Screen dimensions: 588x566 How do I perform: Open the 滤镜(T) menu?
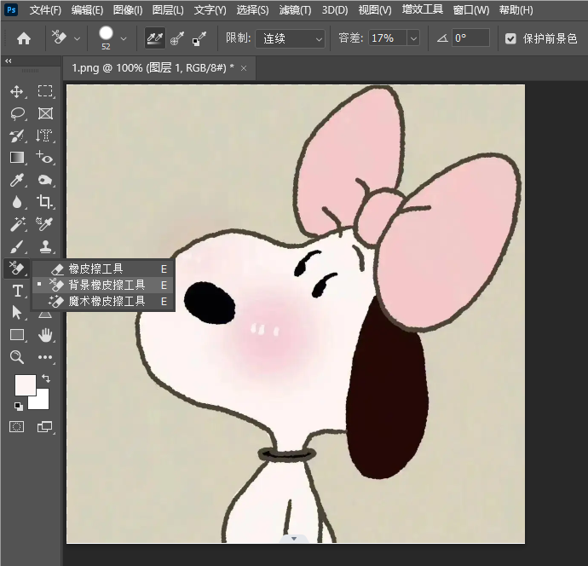294,10
